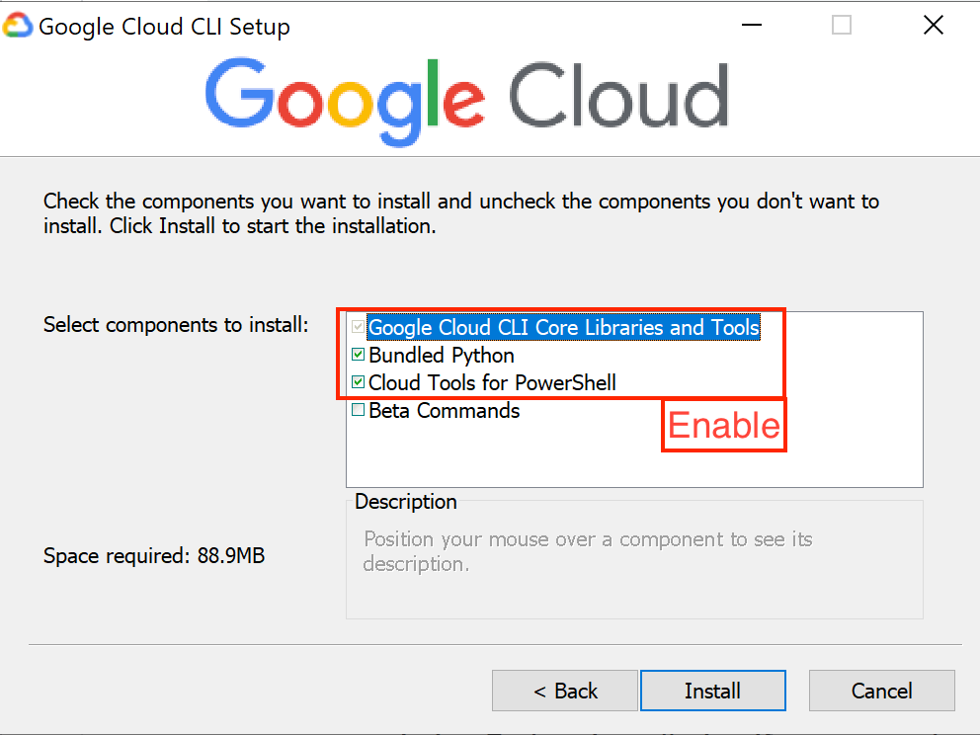Click the red Enable annotation label
The width and height of the screenshot is (980, 735).
[723, 426]
